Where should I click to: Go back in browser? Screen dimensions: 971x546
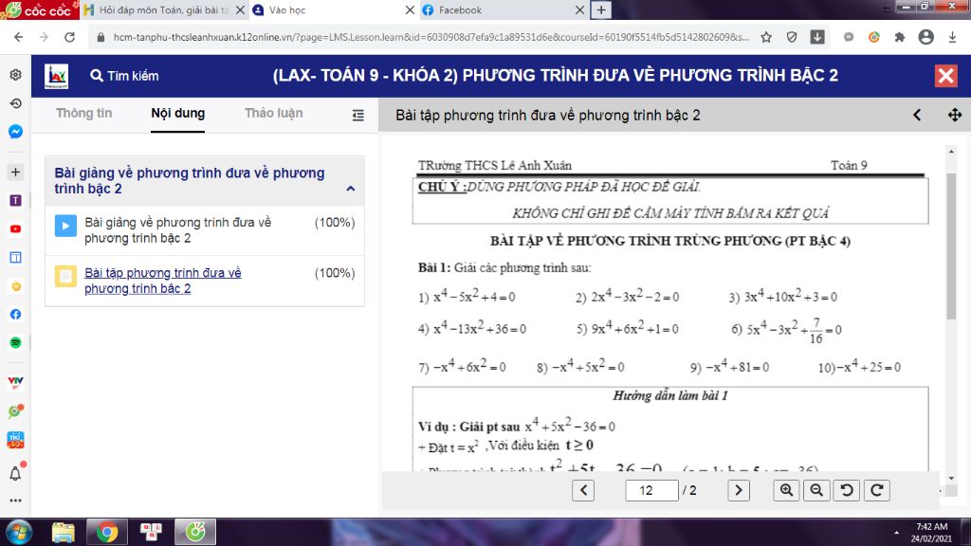click(x=18, y=37)
